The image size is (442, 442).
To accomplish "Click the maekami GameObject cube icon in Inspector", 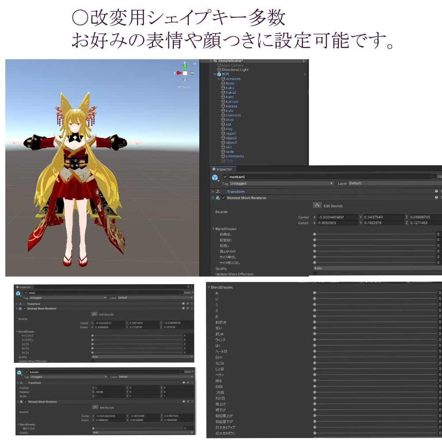I will coord(215,177).
